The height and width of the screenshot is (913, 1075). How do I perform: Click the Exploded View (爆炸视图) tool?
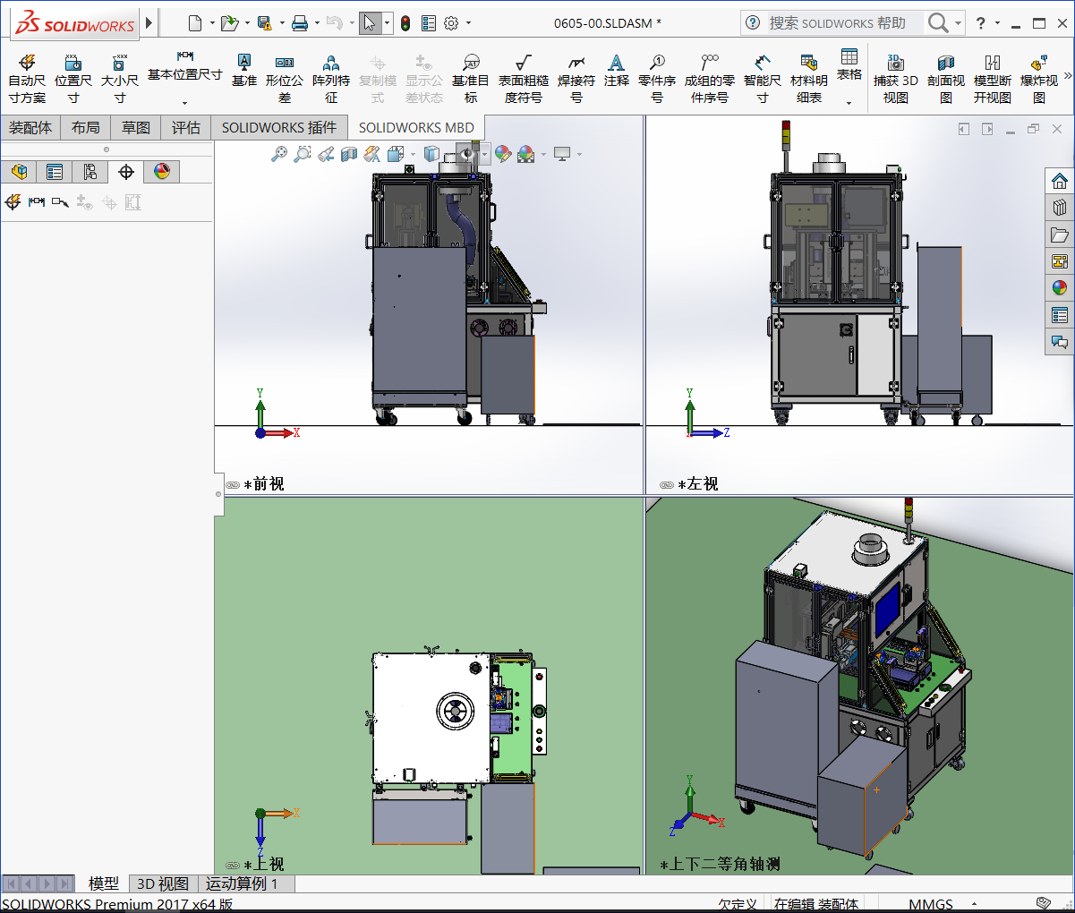(x=1039, y=79)
